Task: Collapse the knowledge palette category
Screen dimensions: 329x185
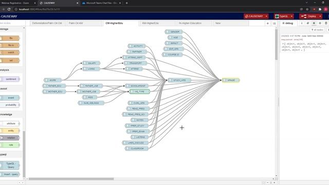Action: (x=11, y=115)
